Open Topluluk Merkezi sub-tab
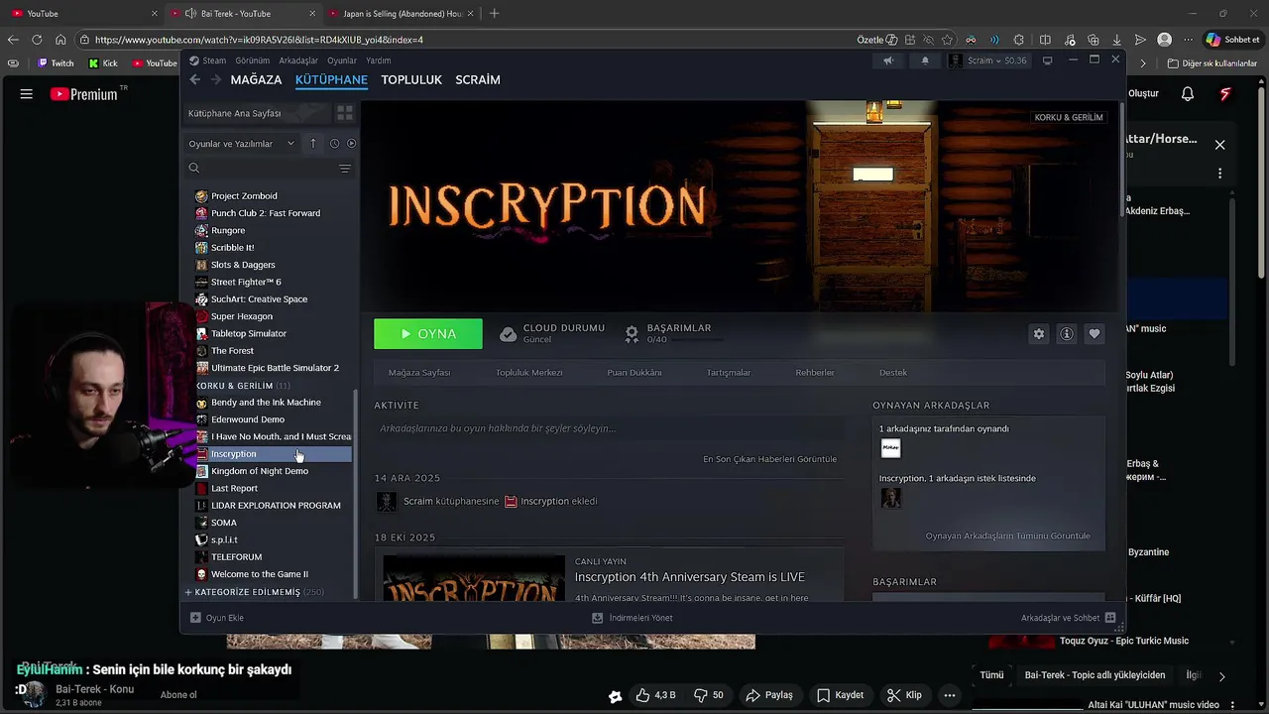Image resolution: width=1269 pixels, height=714 pixels. click(x=528, y=373)
